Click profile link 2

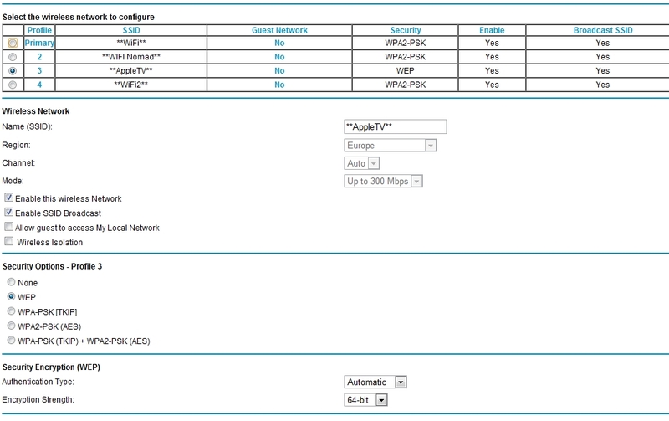(39, 57)
